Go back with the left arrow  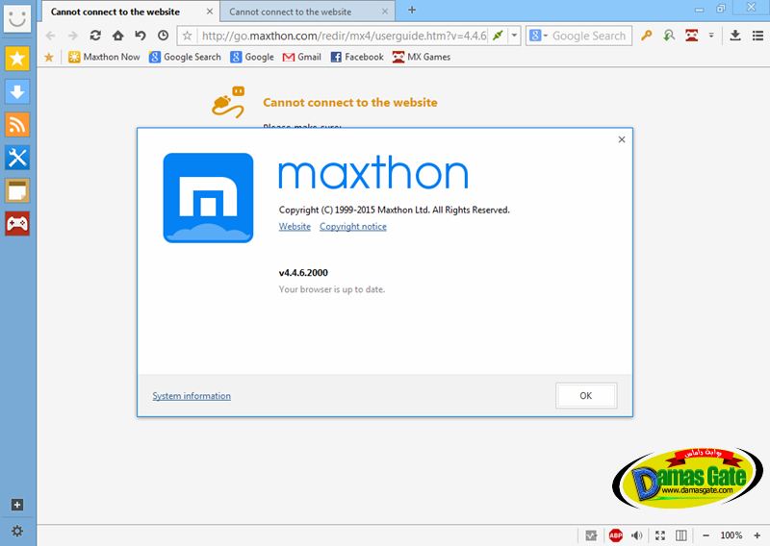(50, 36)
